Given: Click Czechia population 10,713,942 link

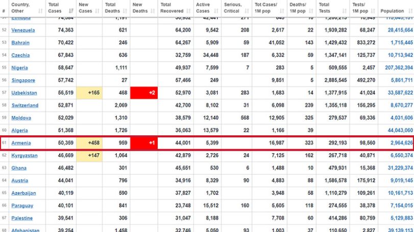Looking at the screenshot, I should (400, 55).
